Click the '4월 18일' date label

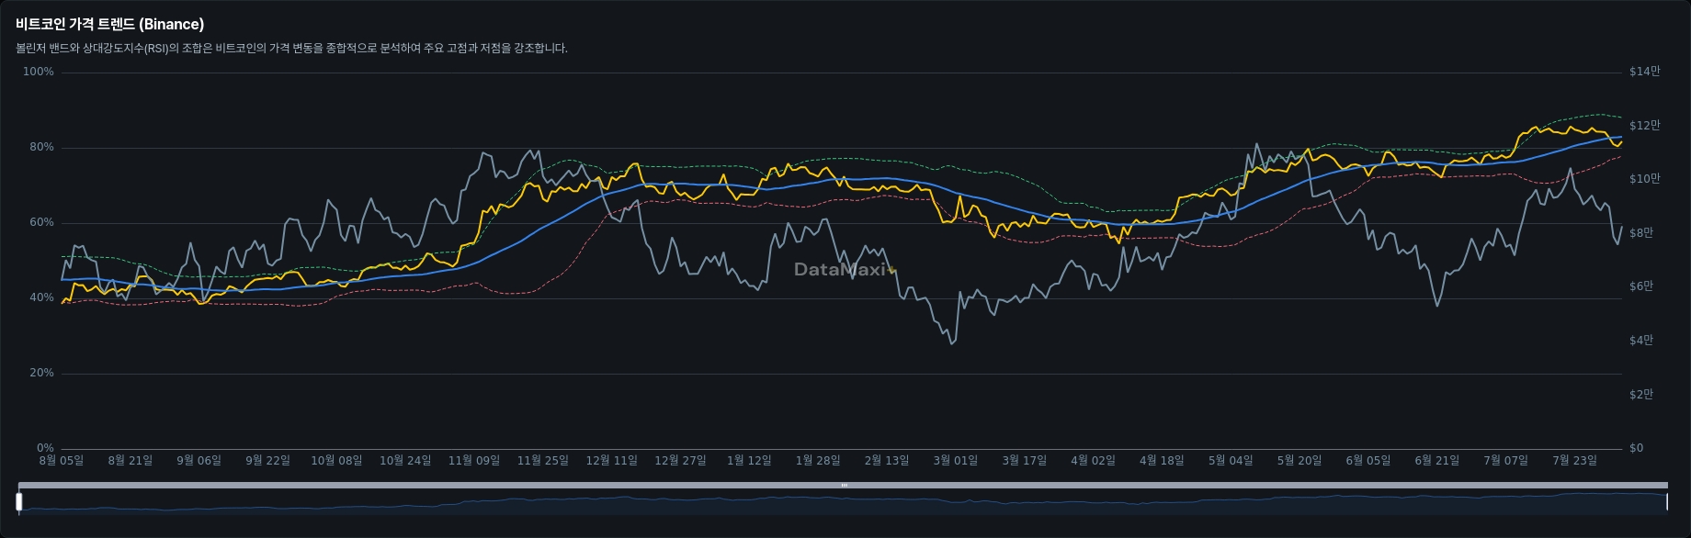(x=1162, y=461)
